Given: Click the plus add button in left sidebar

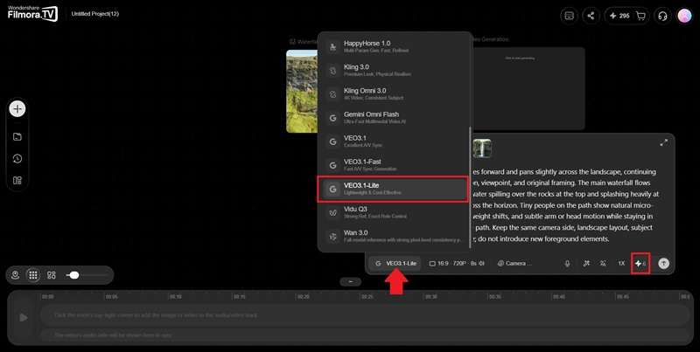Looking at the screenshot, I should 17,108.
